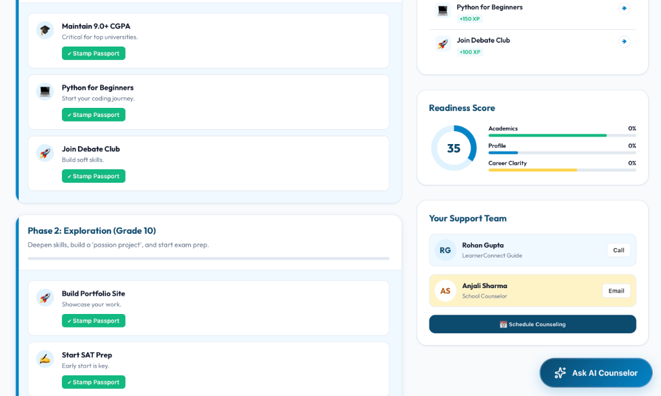Stamp passport for Build Portfolio Site

[x=94, y=321]
